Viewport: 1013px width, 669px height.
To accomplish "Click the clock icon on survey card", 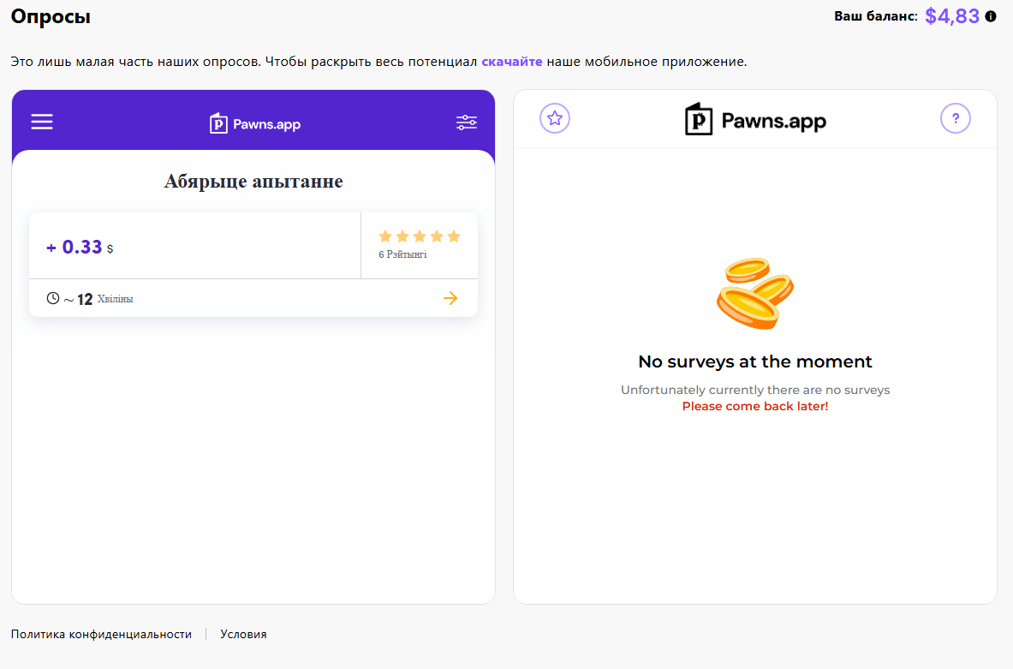I will pos(53,298).
